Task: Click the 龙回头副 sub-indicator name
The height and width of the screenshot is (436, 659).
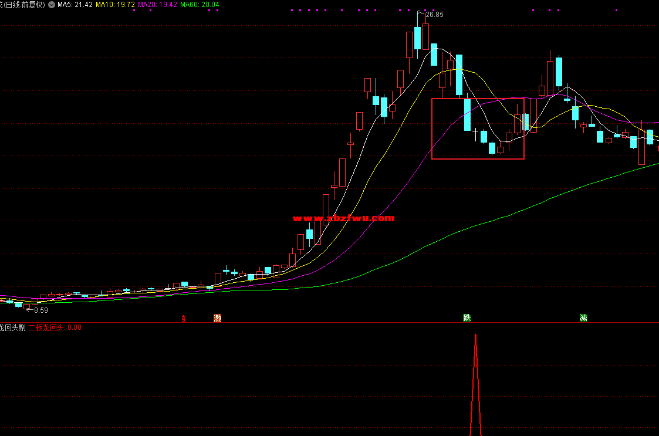Action: coord(12,327)
